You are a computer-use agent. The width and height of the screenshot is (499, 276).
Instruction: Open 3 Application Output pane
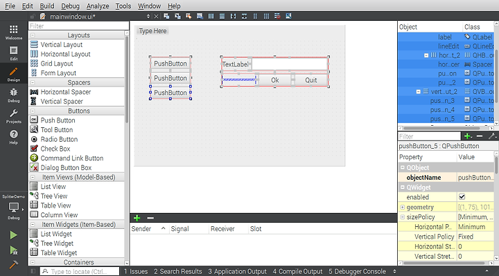pyautogui.click(x=238, y=272)
